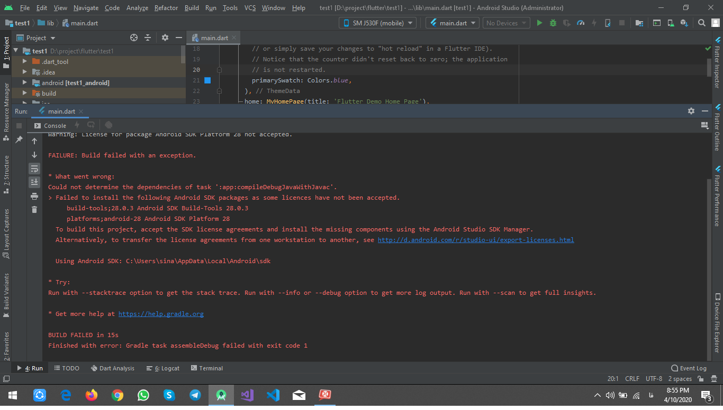Click the UTF-8 encoding in status bar

click(654, 379)
